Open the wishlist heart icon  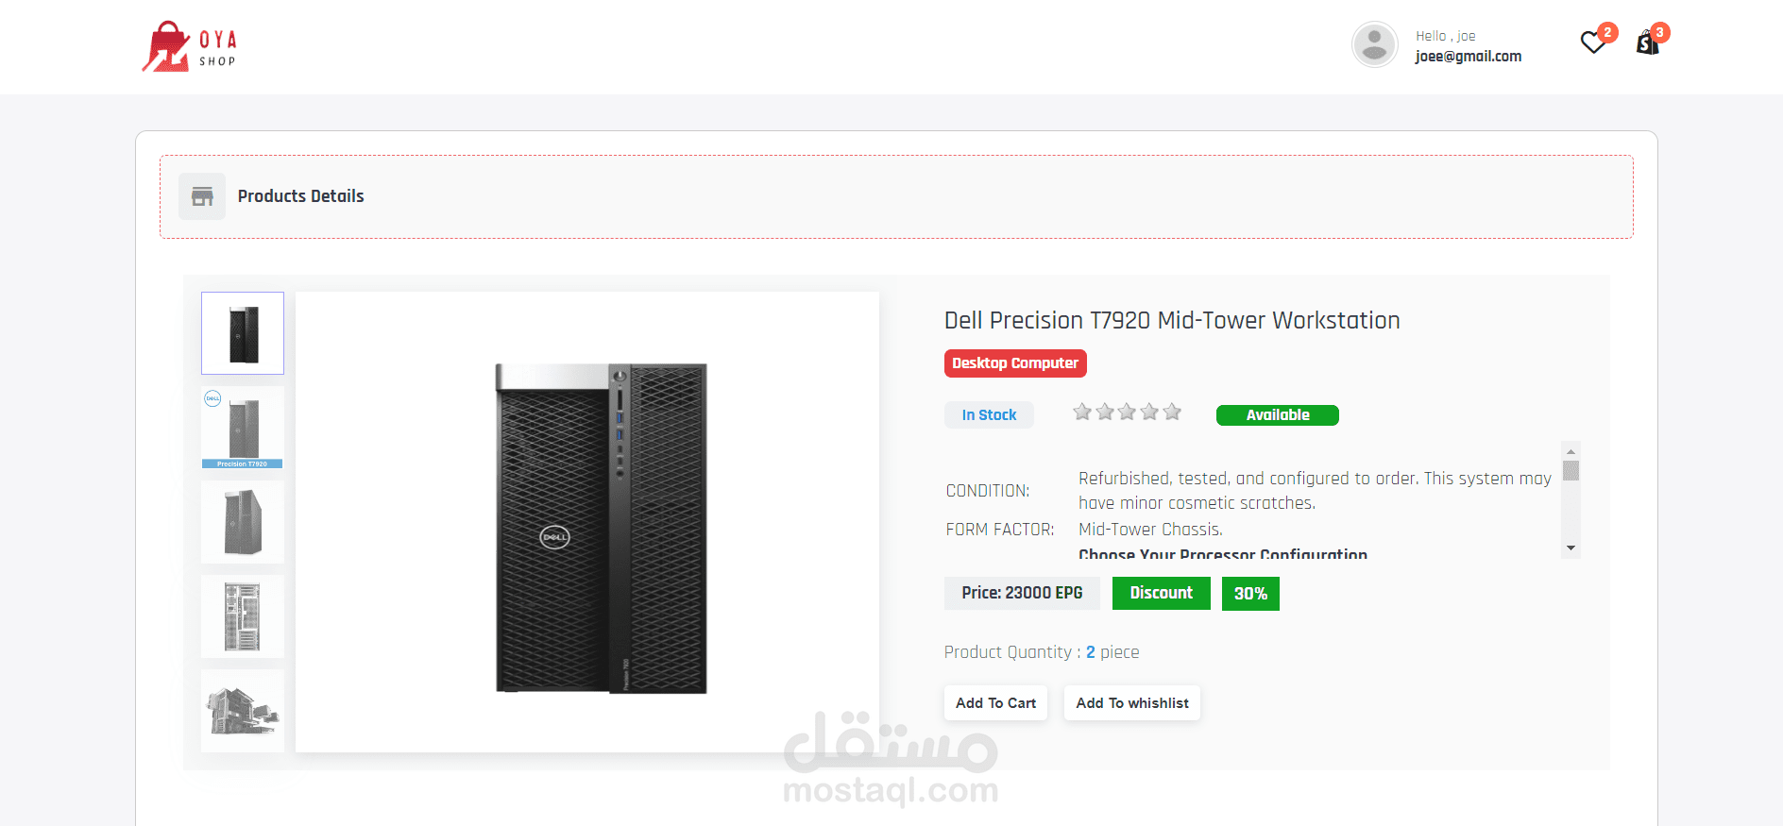click(1593, 42)
